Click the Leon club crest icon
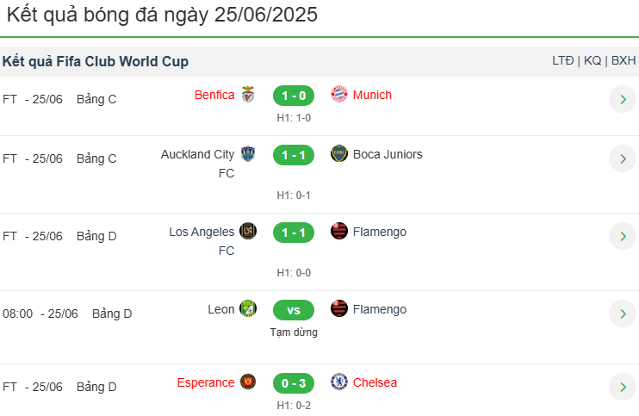Image resolution: width=639 pixels, height=416 pixels. 248,308
